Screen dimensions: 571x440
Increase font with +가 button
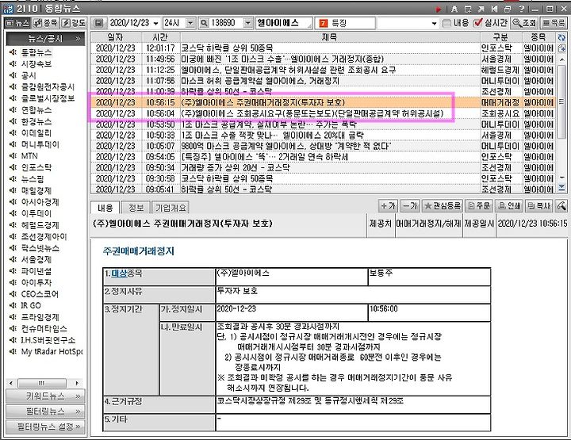(x=388, y=205)
